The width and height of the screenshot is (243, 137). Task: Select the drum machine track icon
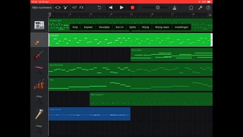(39, 25)
